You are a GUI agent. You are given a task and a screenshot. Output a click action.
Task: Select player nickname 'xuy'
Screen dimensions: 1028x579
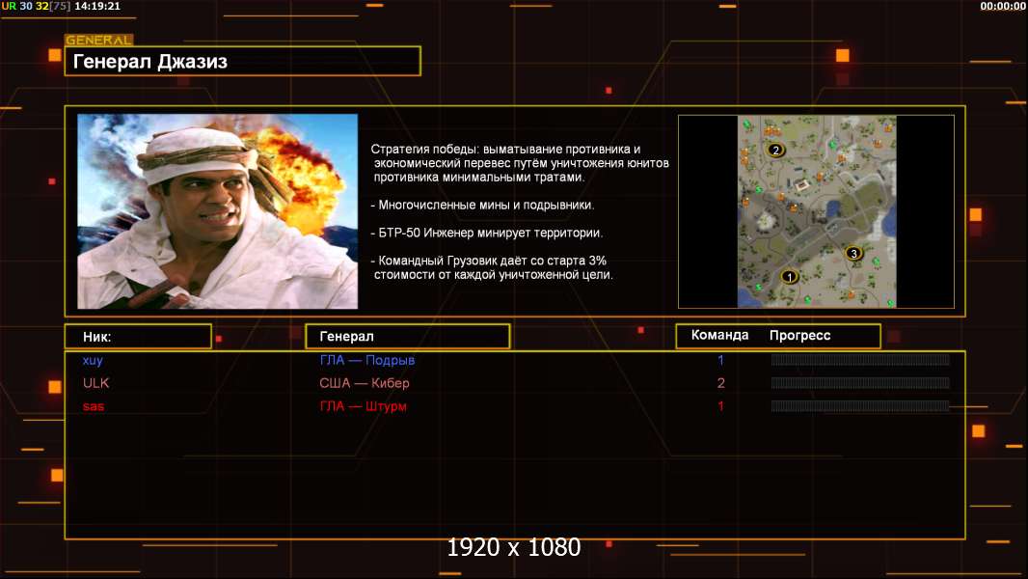tap(93, 360)
